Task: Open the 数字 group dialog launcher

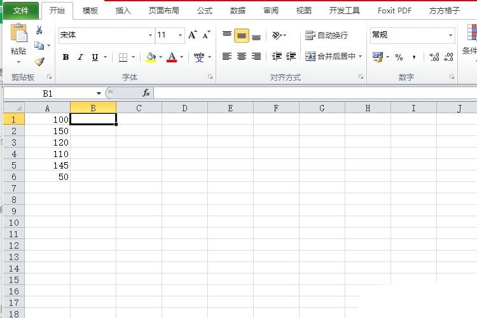Action: tap(452, 77)
